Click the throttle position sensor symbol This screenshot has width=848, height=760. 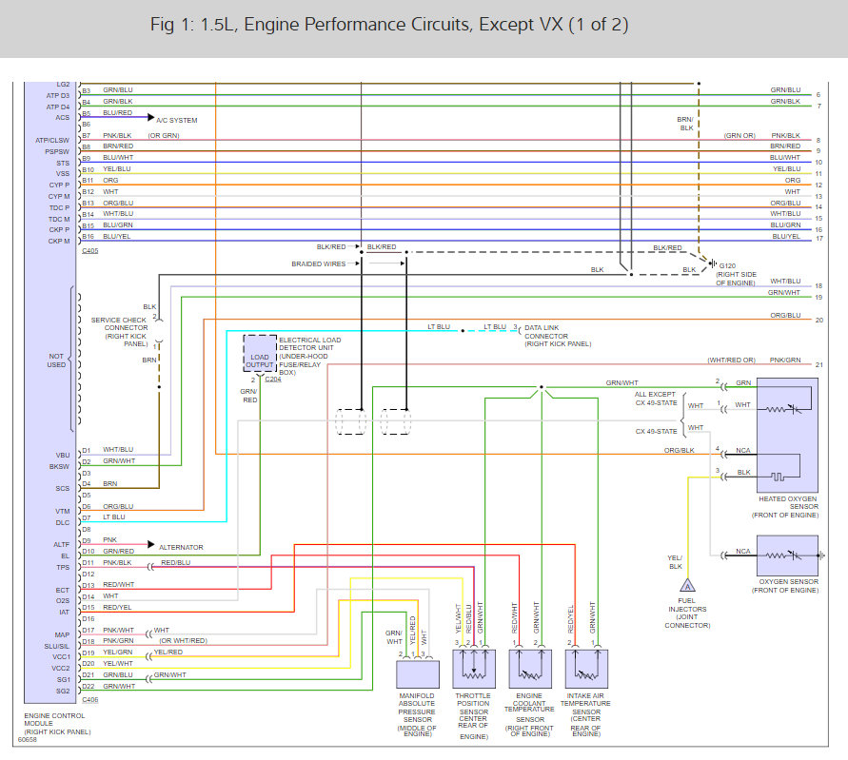click(474, 669)
